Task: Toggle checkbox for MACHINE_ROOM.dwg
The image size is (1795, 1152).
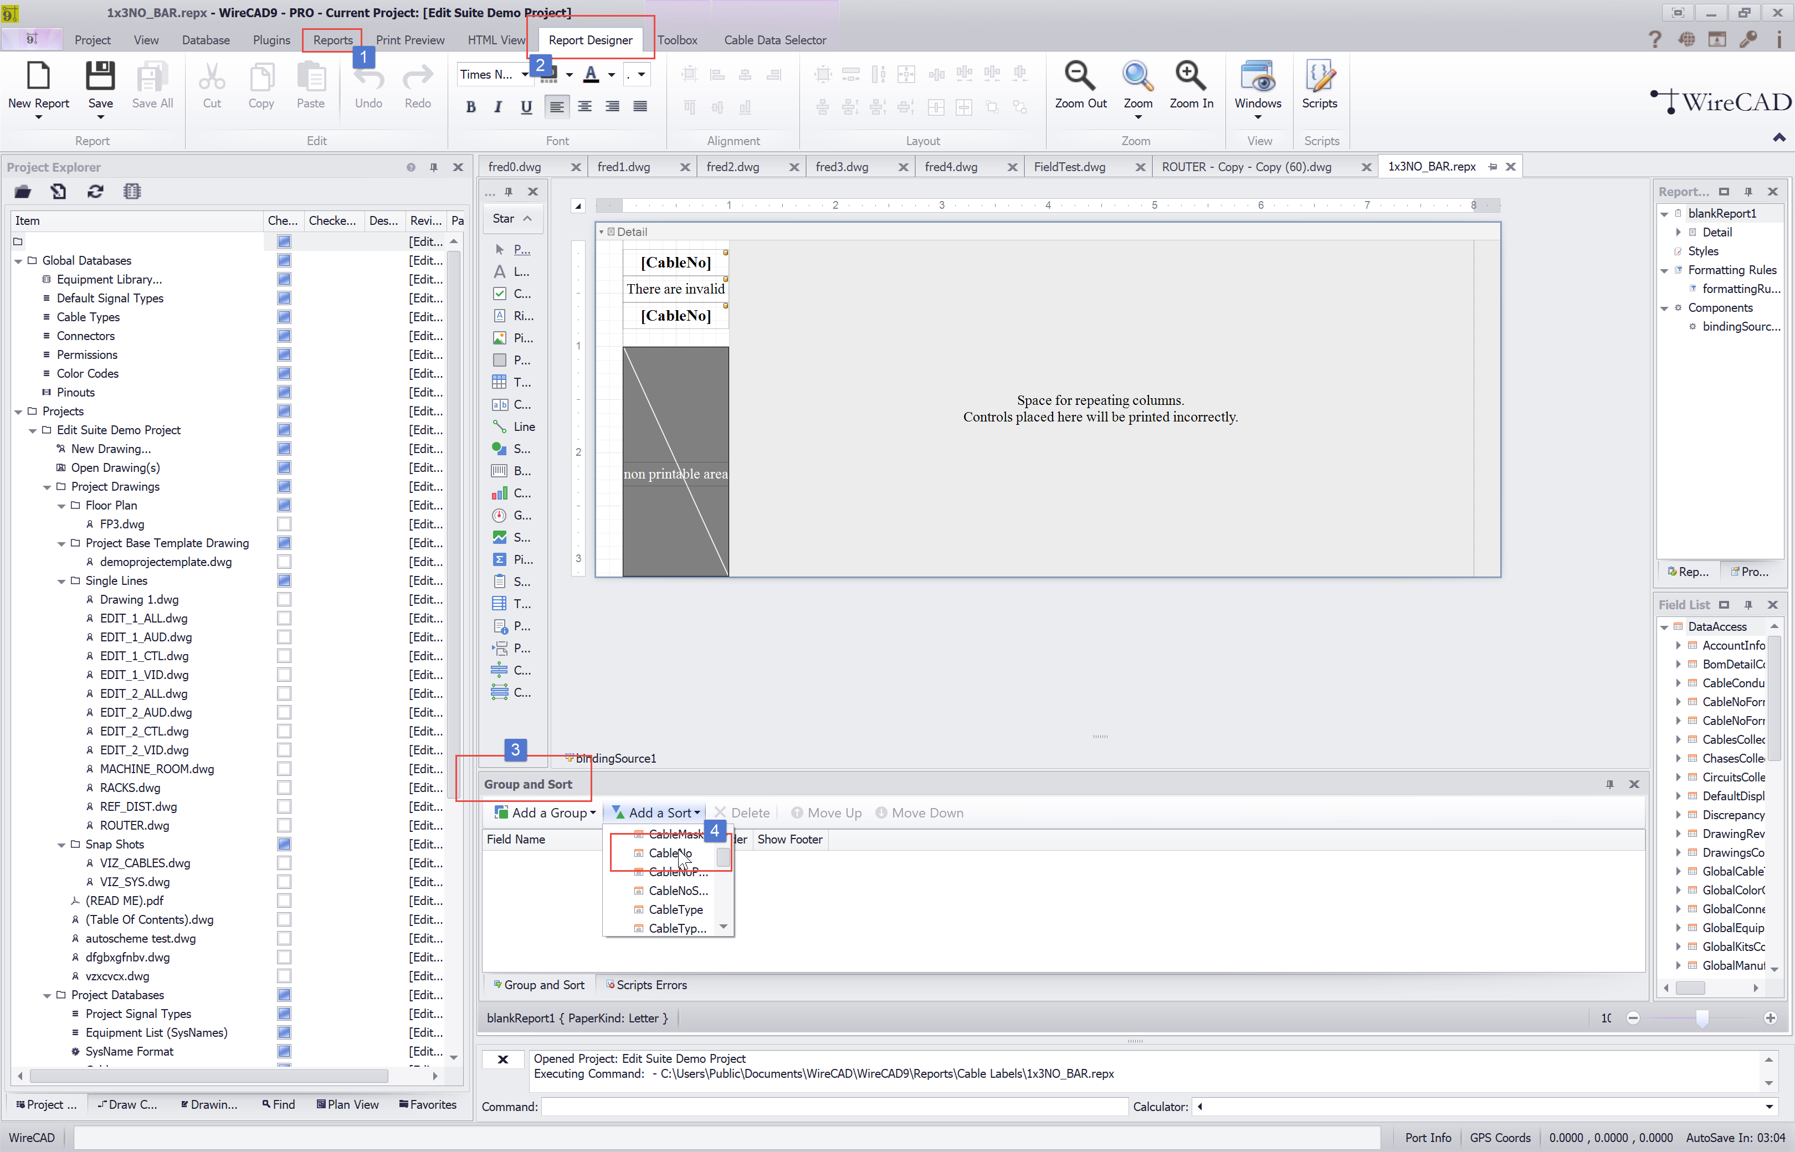Action: [284, 769]
